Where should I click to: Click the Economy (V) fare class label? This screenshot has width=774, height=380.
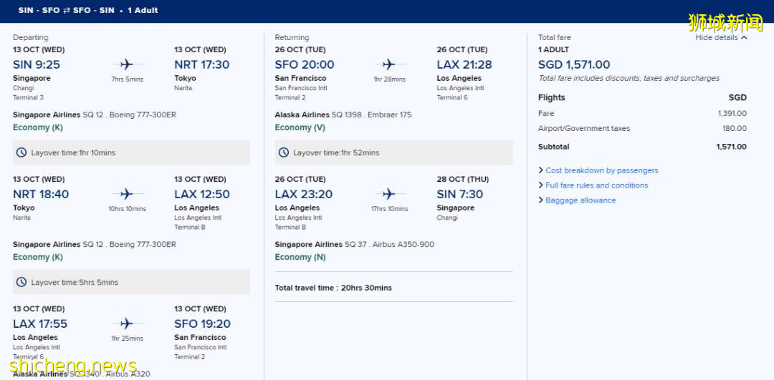[300, 127]
